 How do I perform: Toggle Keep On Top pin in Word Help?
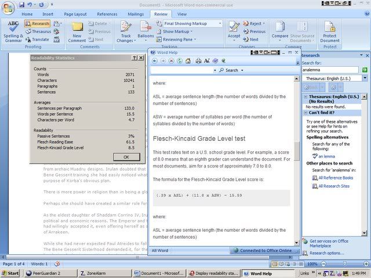point(223,61)
